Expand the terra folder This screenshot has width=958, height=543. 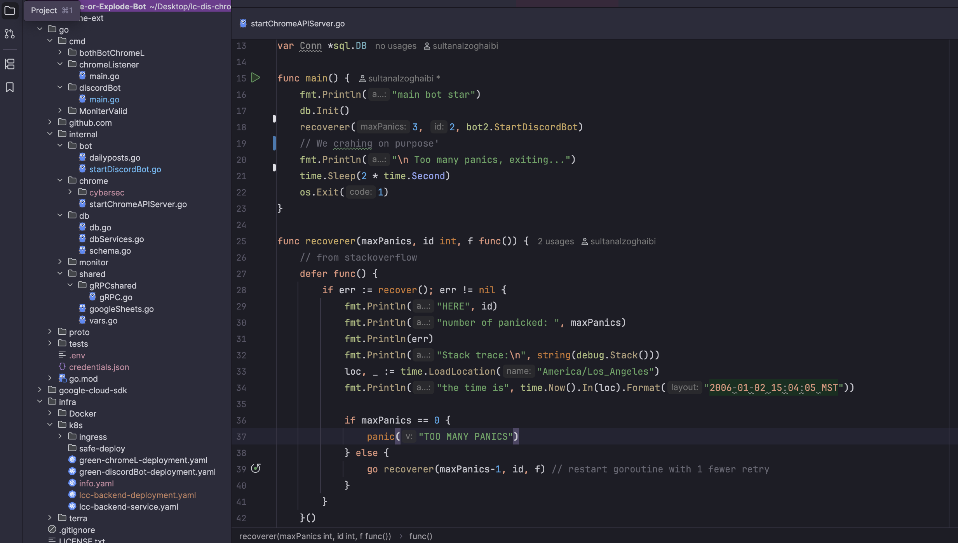pyautogui.click(x=50, y=518)
